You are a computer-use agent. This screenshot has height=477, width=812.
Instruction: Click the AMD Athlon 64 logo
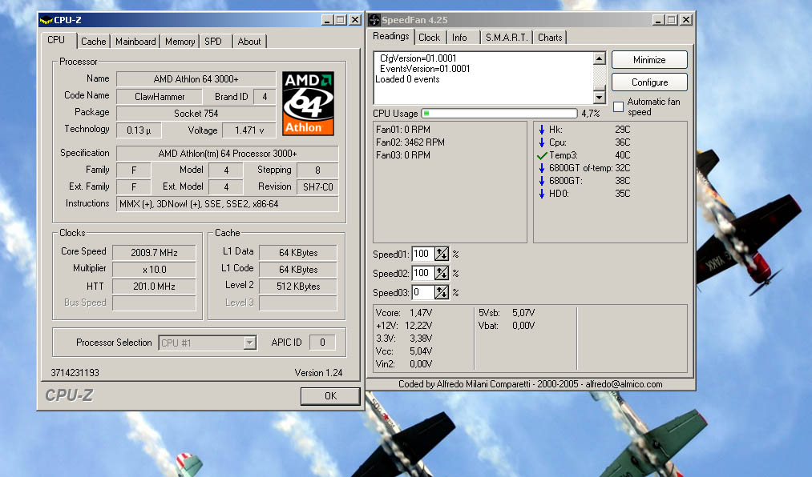pyautogui.click(x=308, y=103)
